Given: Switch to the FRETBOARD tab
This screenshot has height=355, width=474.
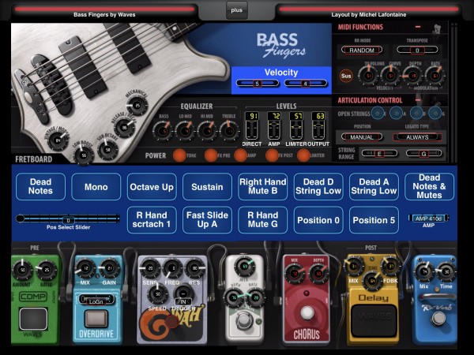Looking at the screenshot, I should point(33,159).
